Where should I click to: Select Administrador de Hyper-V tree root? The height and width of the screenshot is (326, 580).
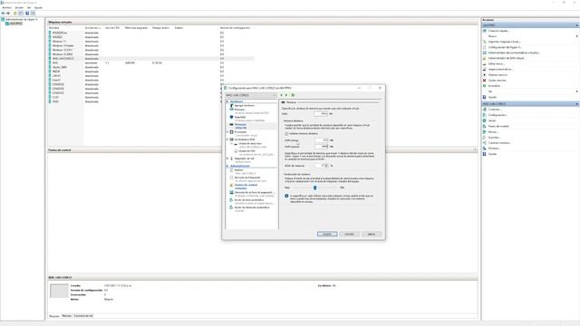tap(22, 19)
